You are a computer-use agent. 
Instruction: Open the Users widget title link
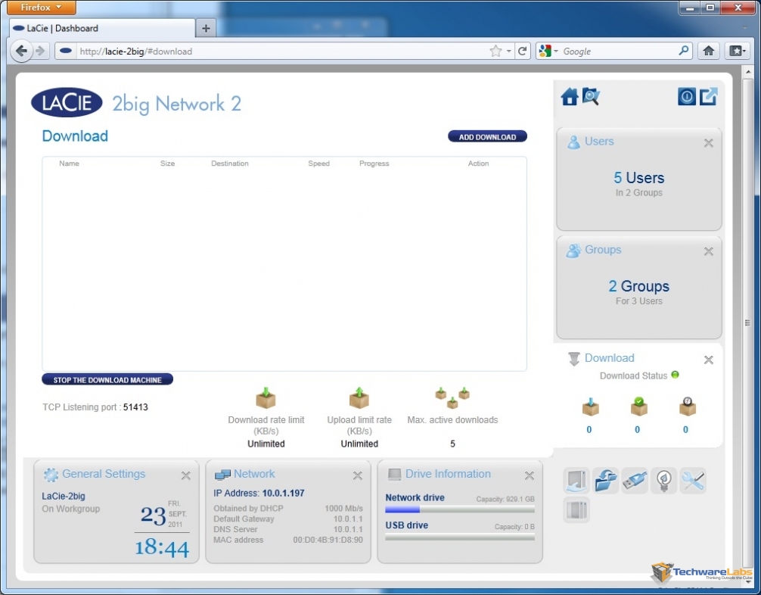599,142
